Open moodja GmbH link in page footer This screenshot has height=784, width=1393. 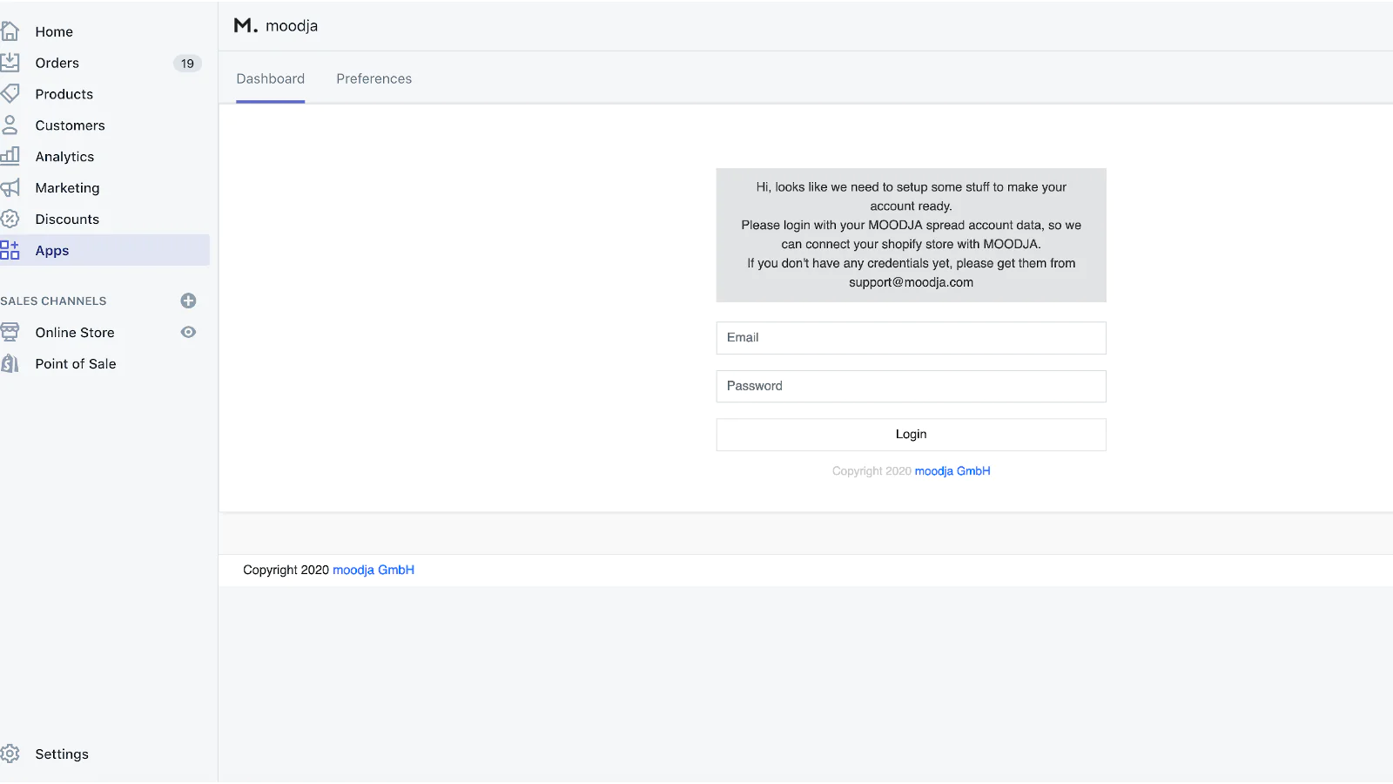pos(373,571)
